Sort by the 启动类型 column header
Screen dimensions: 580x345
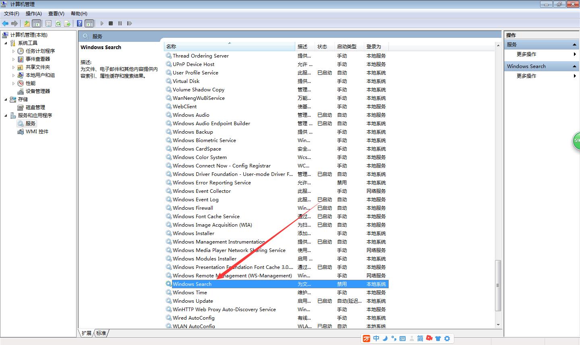tap(349, 47)
